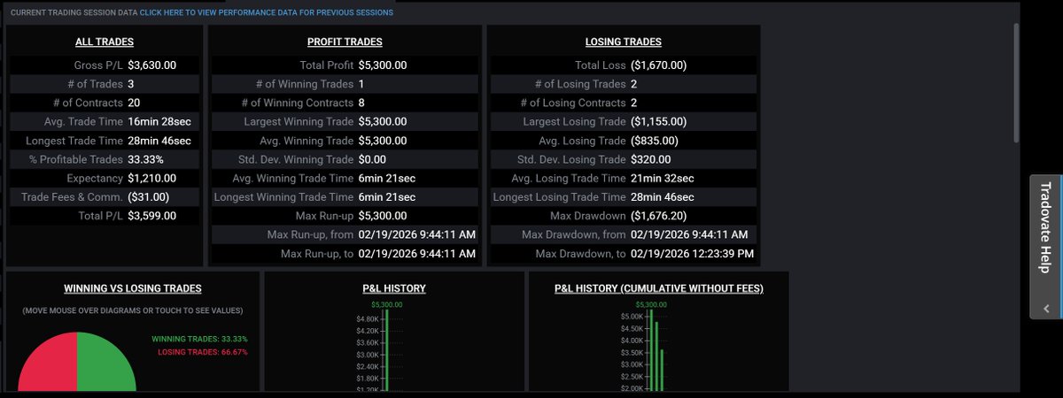Viewport: 1063px width, 398px height.
Task: Click the PROFIT TRADES heading
Action: pyautogui.click(x=345, y=42)
